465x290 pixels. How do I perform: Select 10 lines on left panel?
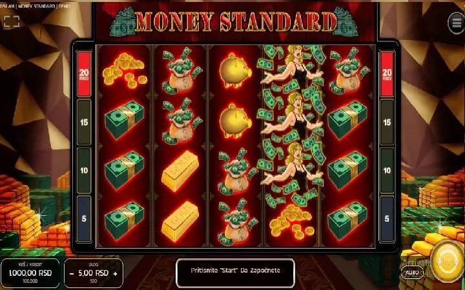click(x=84, y=170)
